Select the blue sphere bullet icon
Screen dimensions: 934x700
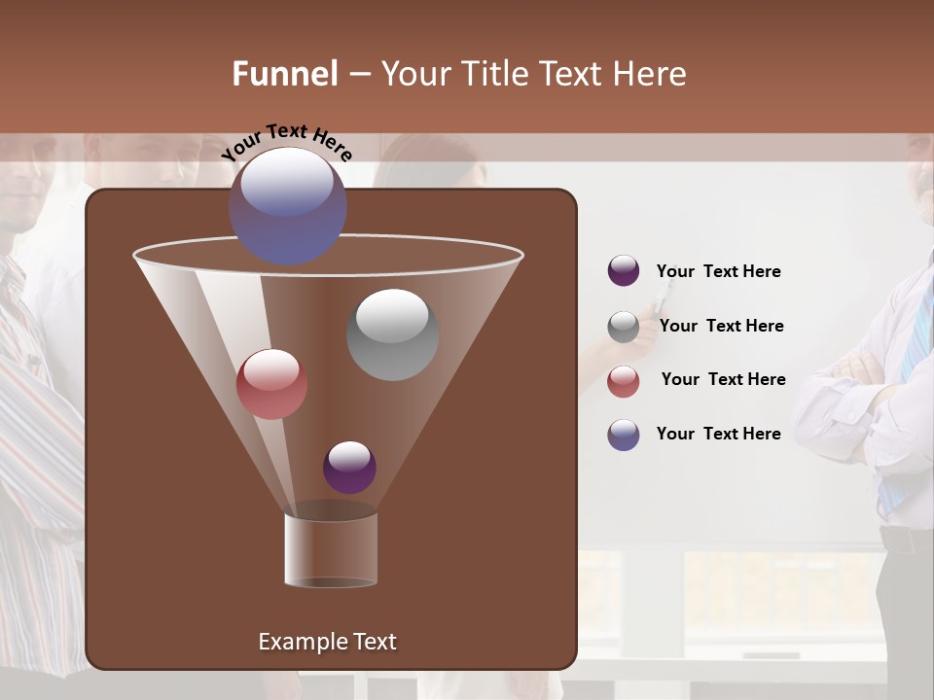[x=624, y=435]
